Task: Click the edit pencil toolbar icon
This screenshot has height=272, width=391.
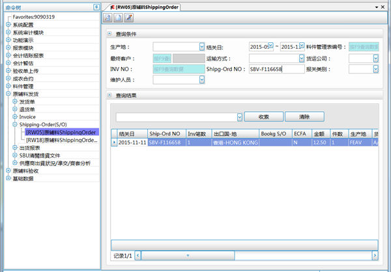Action: coord(129,18)
